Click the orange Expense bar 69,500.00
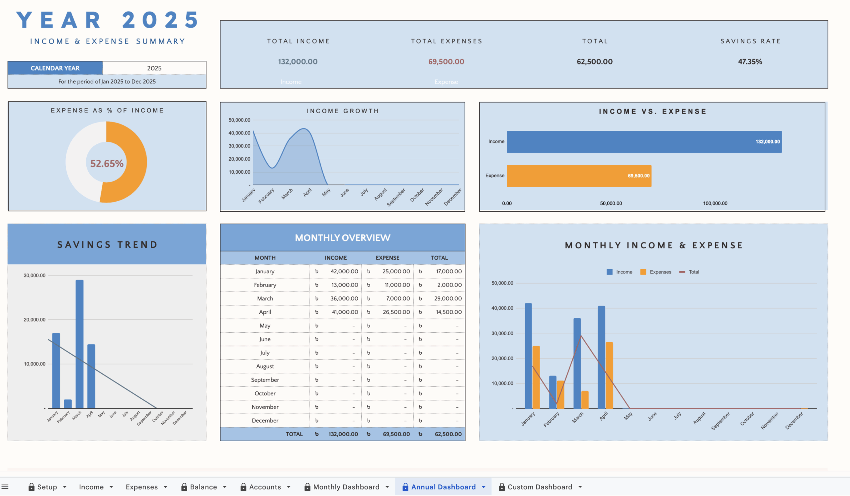The height and width of the screenshot is (496, 850). tap(579, 176)
